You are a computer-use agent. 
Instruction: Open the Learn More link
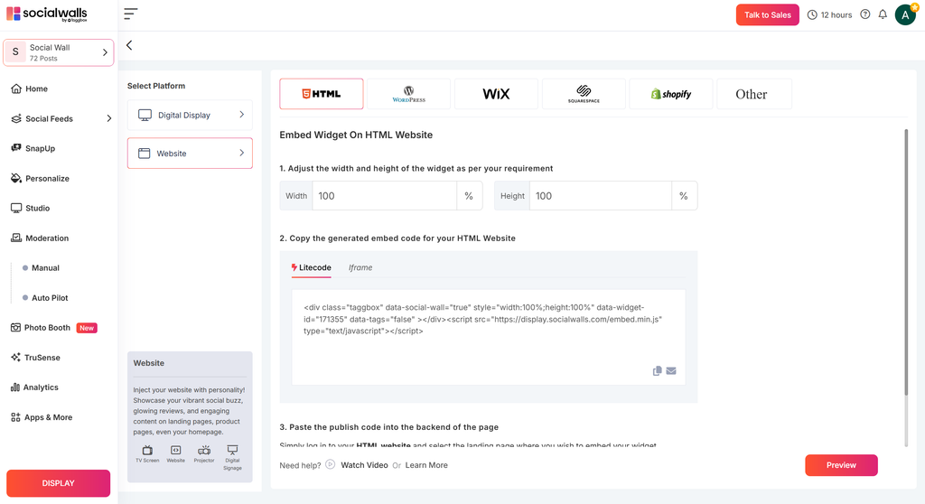coord(426,465)
